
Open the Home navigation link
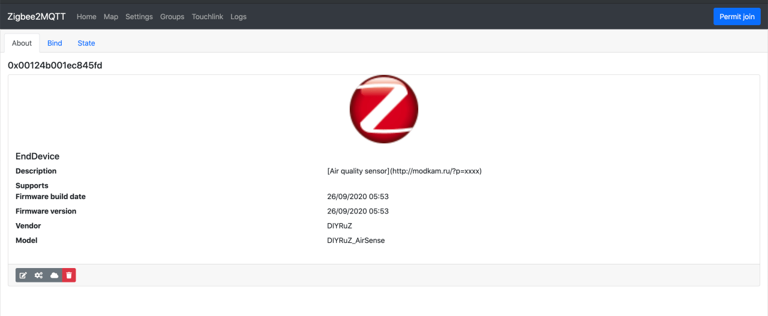click(86, 17)
